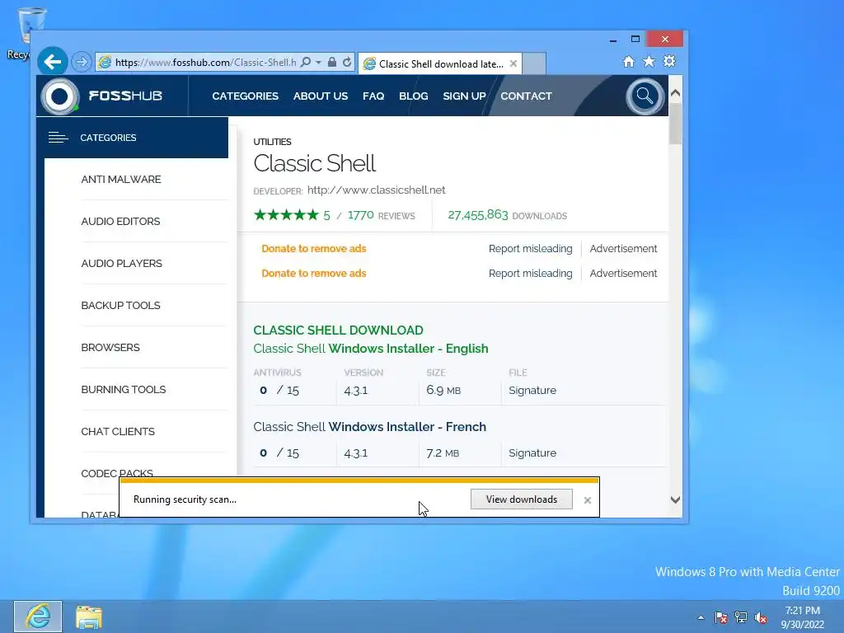The height and width of the screenshot is (633, 844).
Task: Open Favorites with the star icon
Action: coord(649,61)
